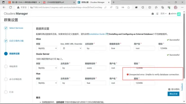
Task: Close the CDH安装实验指导.pdf tab
Action: (74, 2)
